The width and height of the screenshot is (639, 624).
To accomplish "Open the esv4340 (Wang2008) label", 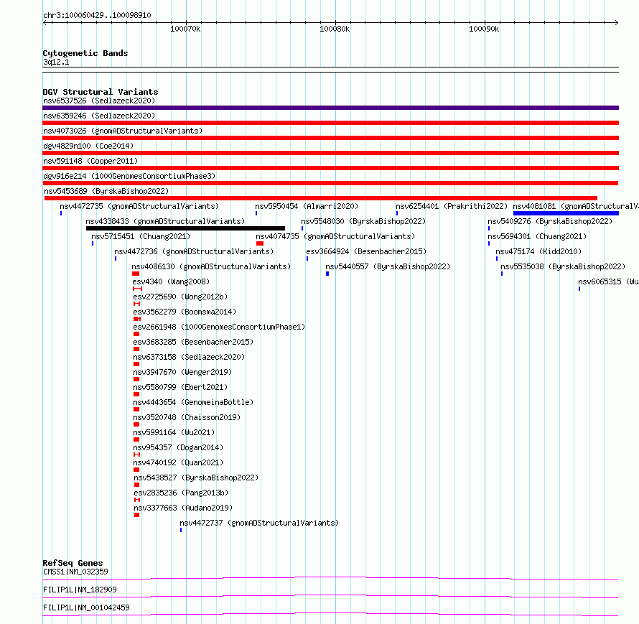I will [x=171, y=281].
